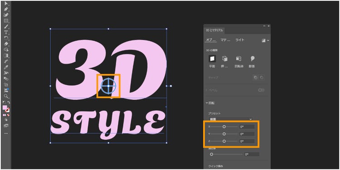Screen dimensions: 340x170
Task: Click the first Cap option button
Action: (x=256, y=78)
